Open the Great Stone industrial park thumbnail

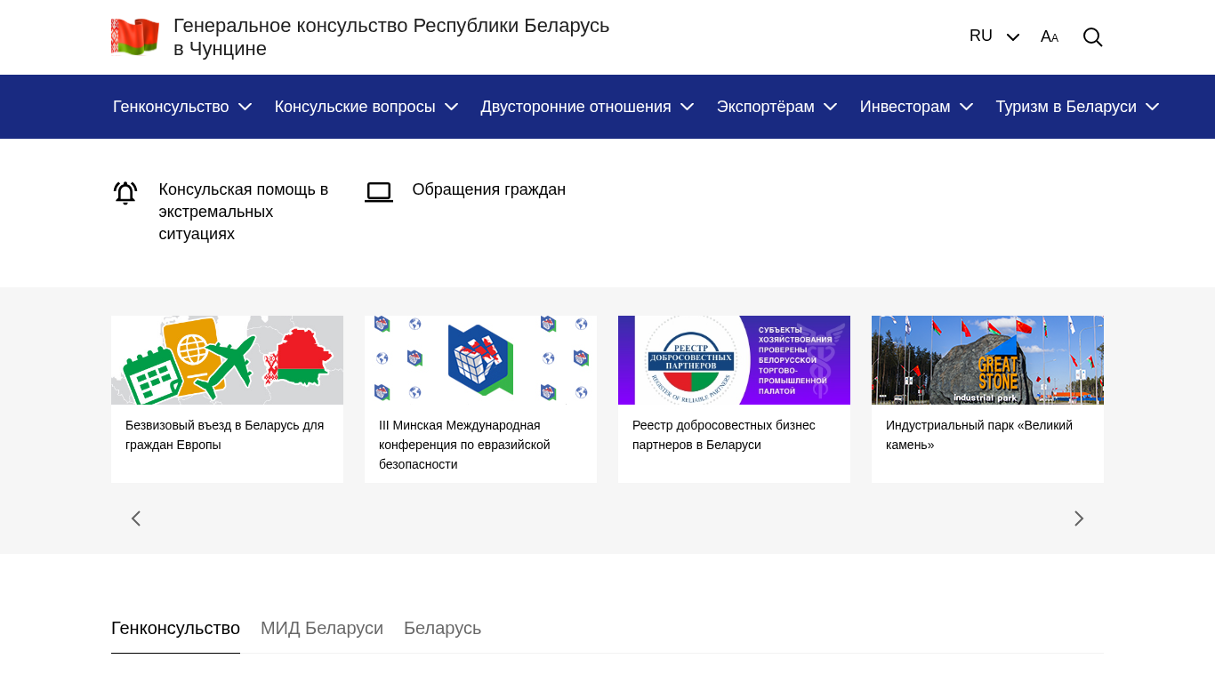coord(987,360)
